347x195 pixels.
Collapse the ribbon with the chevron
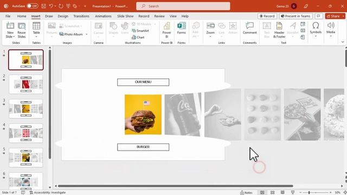pos(343,42)
